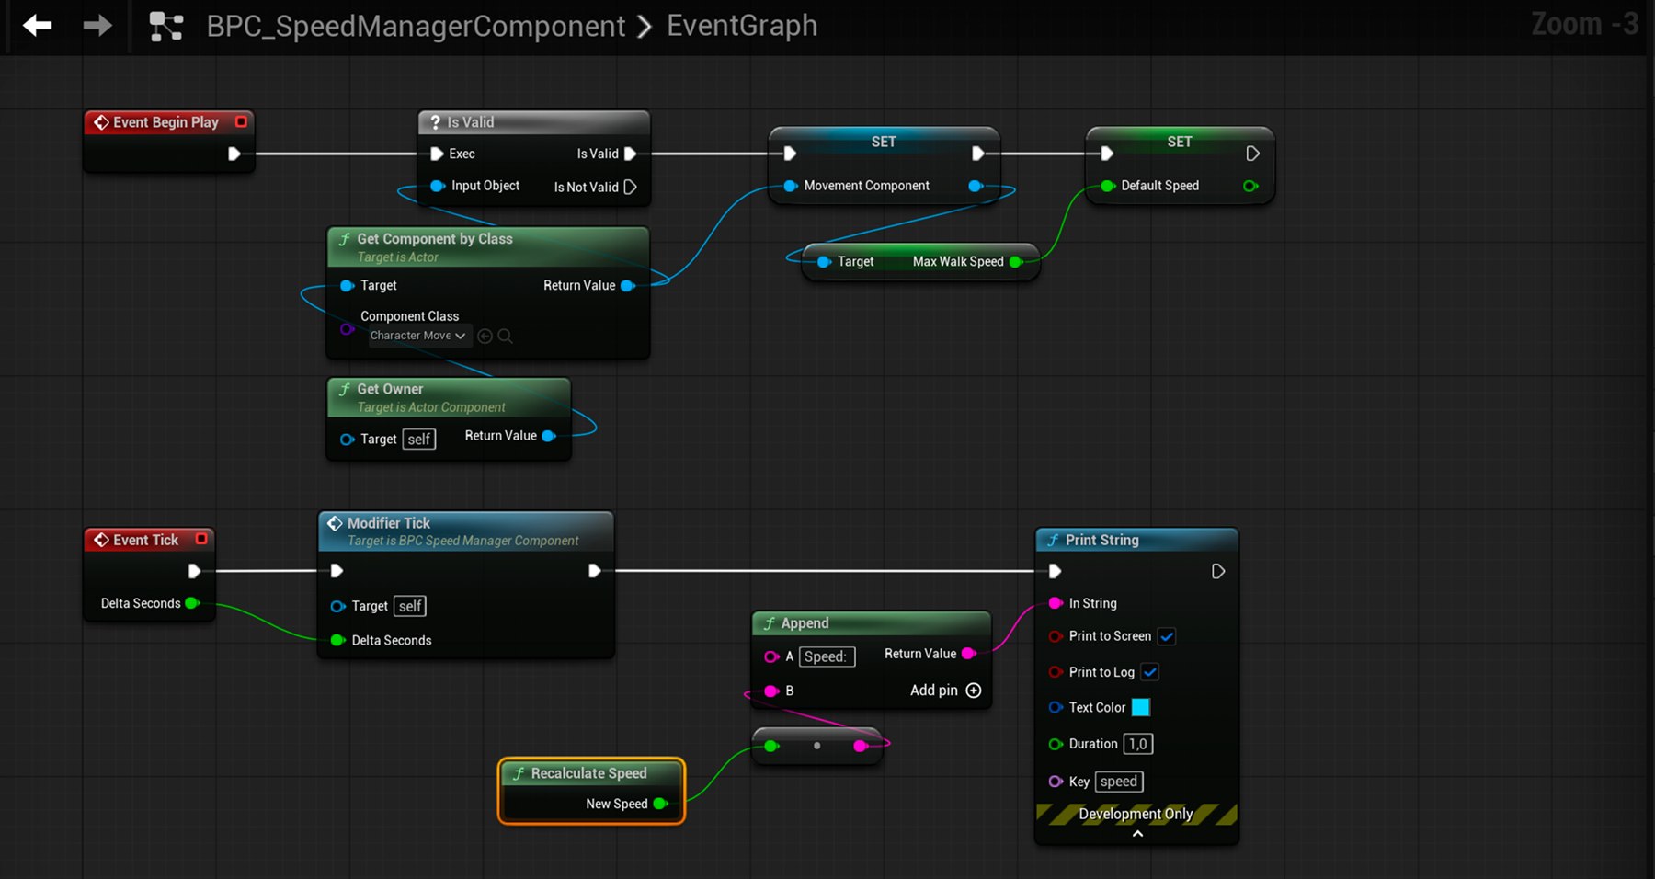
Task: Click the browse magnifier icon next to Component Class
Action: tap(505, 336)
